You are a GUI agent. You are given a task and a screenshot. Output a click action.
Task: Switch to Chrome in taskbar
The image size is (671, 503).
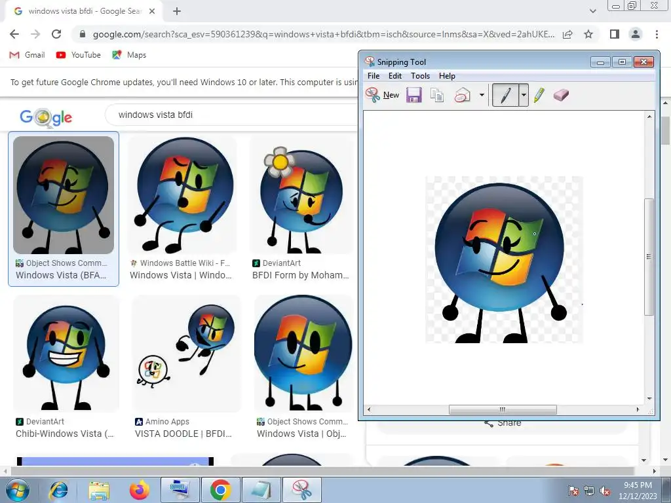click(x=220, y=490)
